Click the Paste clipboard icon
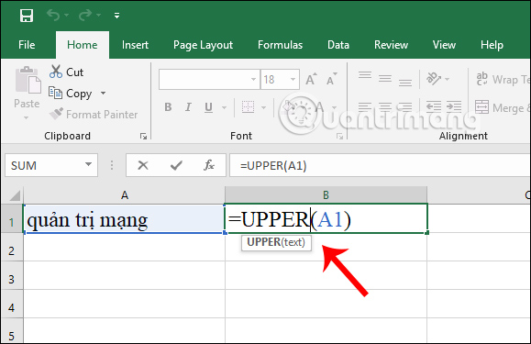Screen dimensions: 531x344 point(28,80)
